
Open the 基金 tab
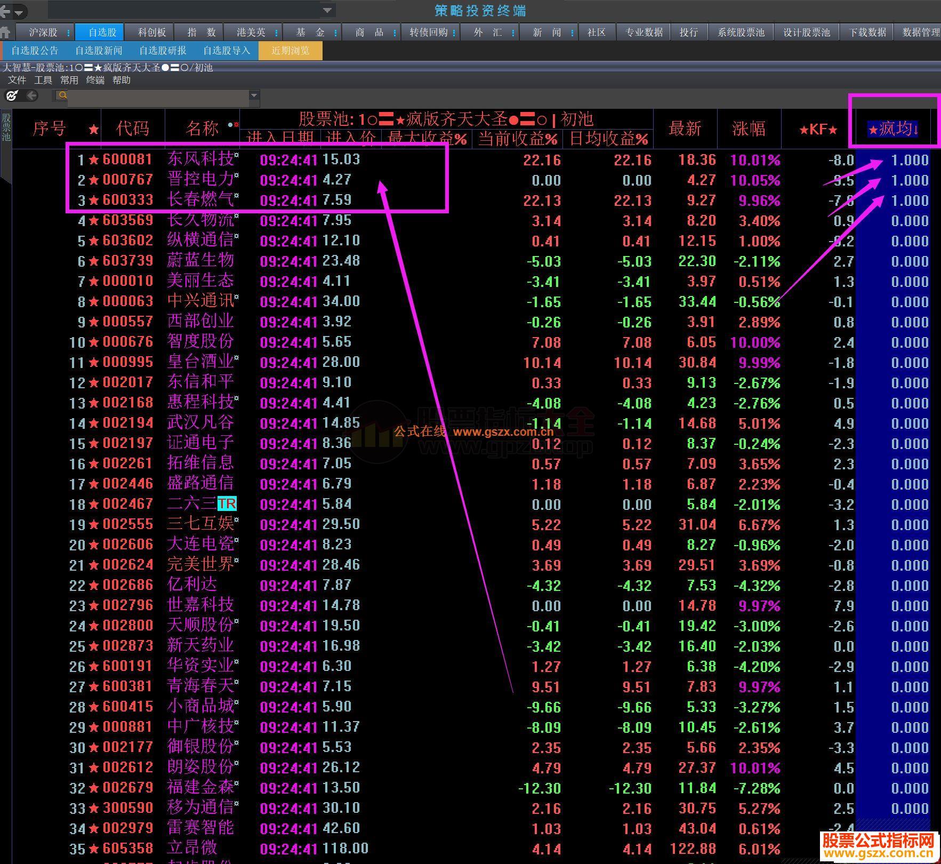click(x=310, y=33)
